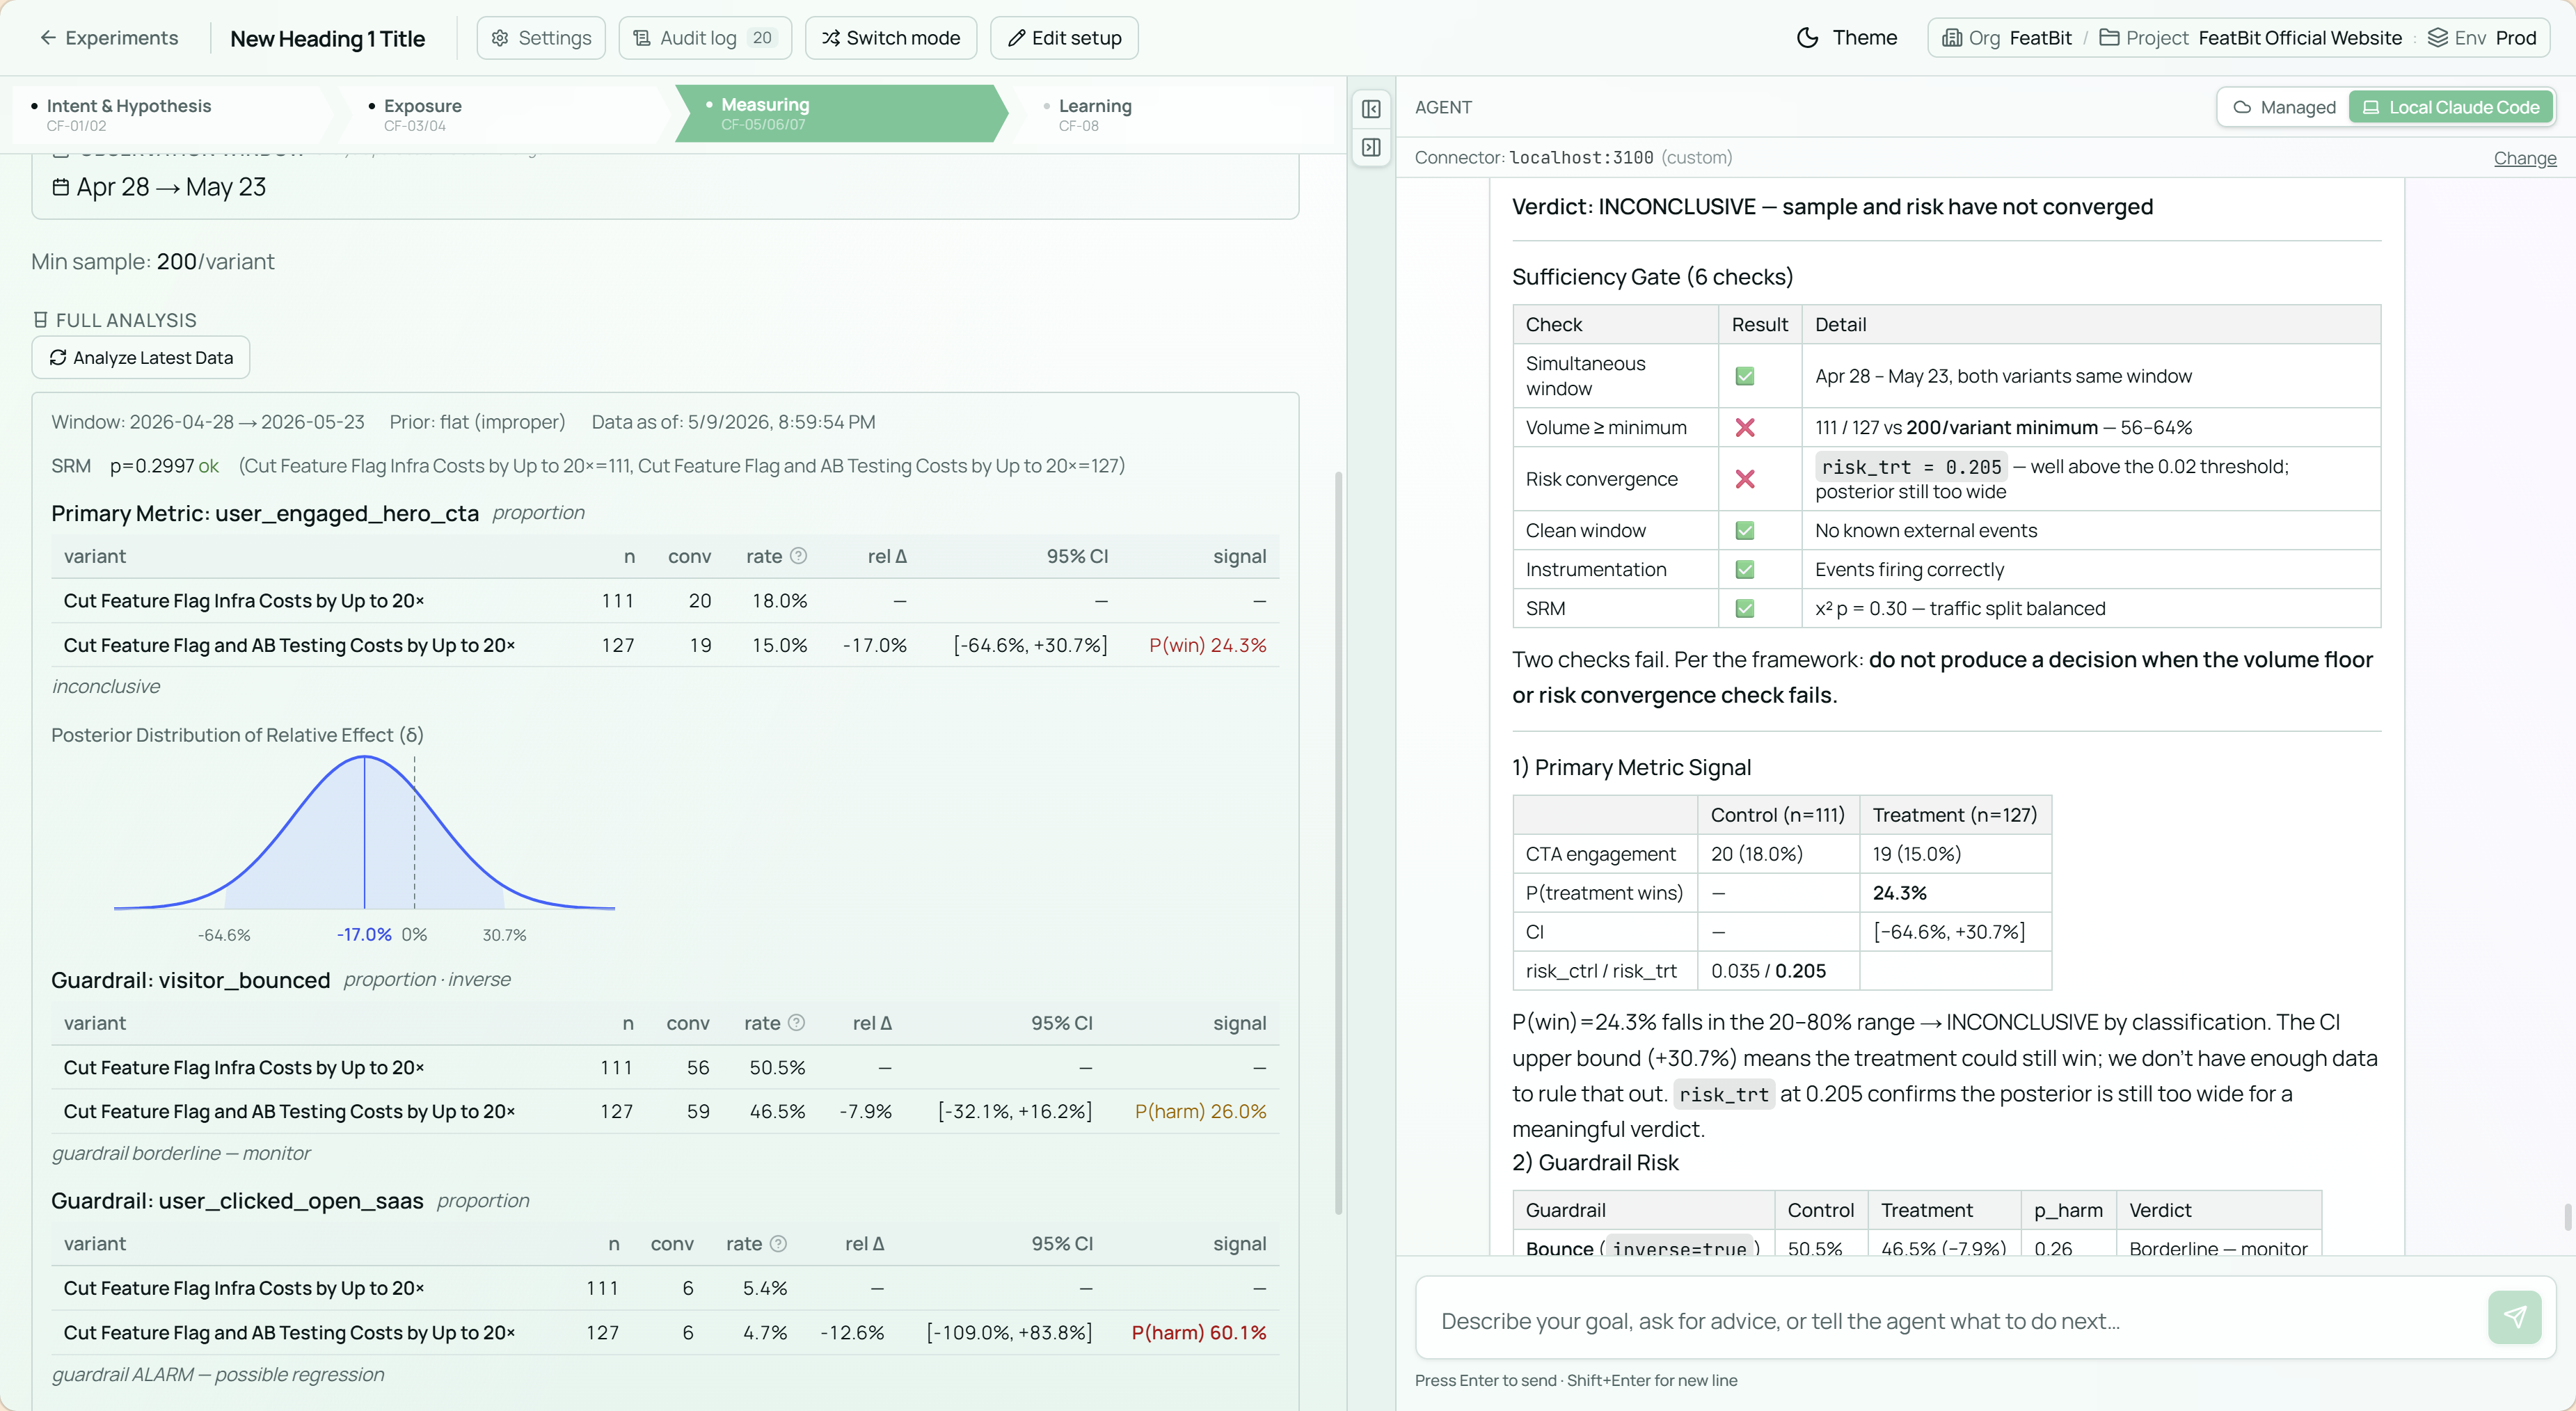Click the rate help icon in Primary Metric table

[x=798, y=556]
